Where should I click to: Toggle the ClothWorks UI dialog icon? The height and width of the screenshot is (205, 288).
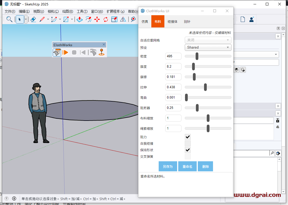click(x=57, y=52)
